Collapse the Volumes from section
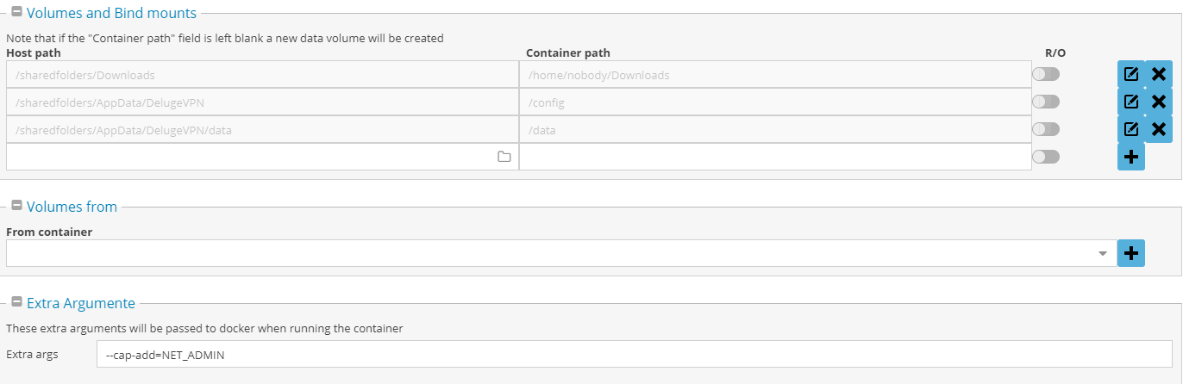 [16, 206]
